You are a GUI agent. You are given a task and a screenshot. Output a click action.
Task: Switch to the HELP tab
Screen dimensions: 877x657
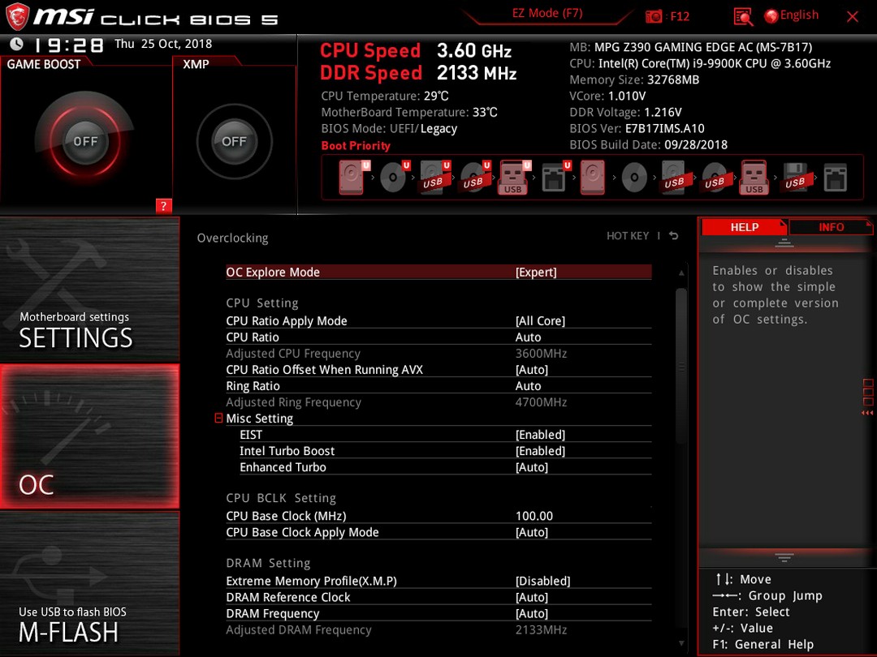coord(744,227)
